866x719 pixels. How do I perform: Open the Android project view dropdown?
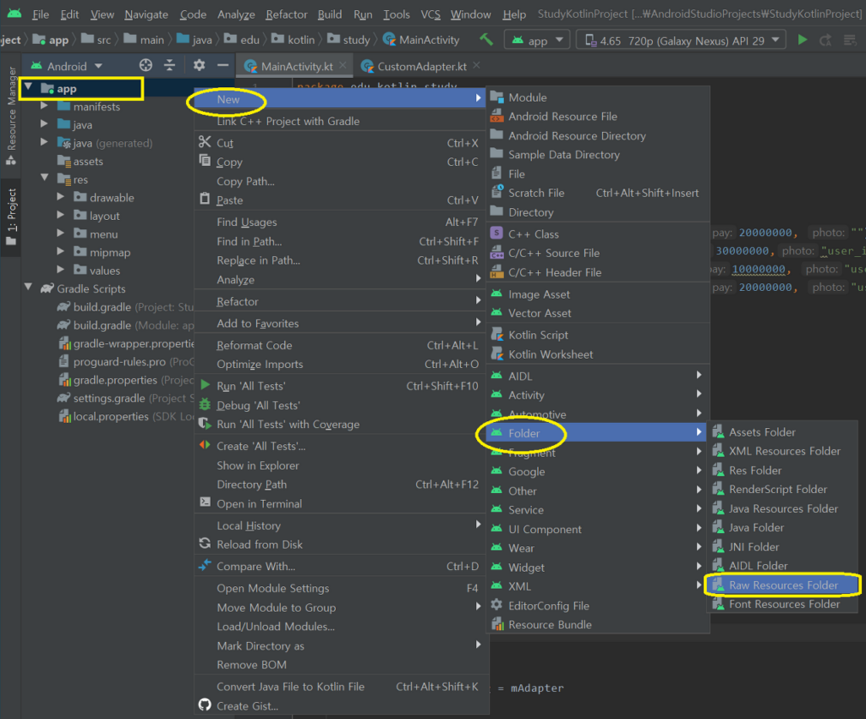point(74,66)
